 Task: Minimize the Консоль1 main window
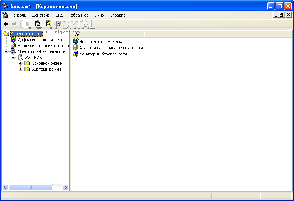coord(271,6)
